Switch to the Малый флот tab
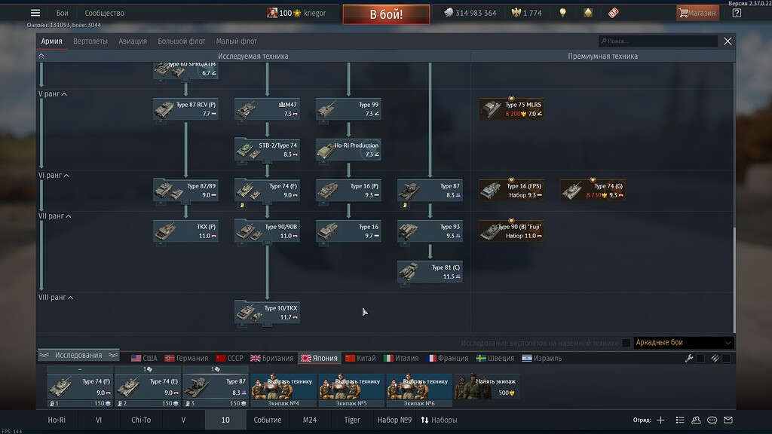Viewport: 772px width, 434px height. tap(236, 41)
